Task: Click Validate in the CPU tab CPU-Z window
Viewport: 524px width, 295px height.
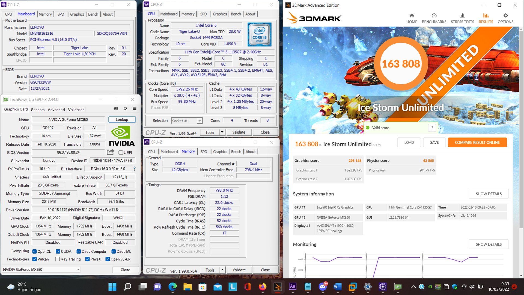Action: (239, 132)
